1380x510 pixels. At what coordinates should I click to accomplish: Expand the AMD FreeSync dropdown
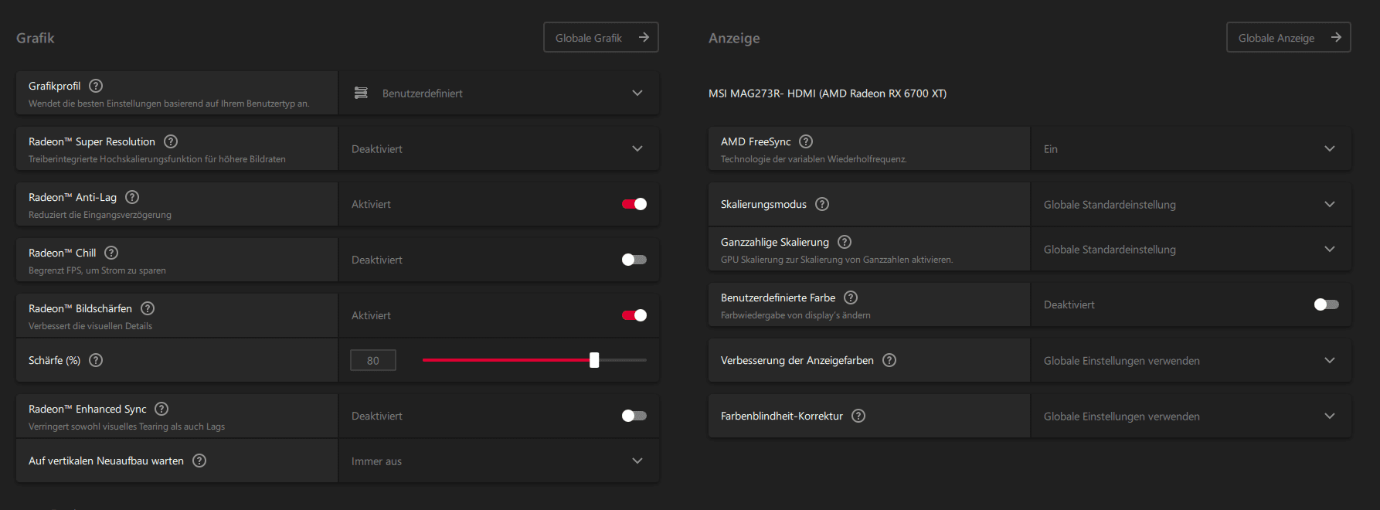(x=1191, y=148)
